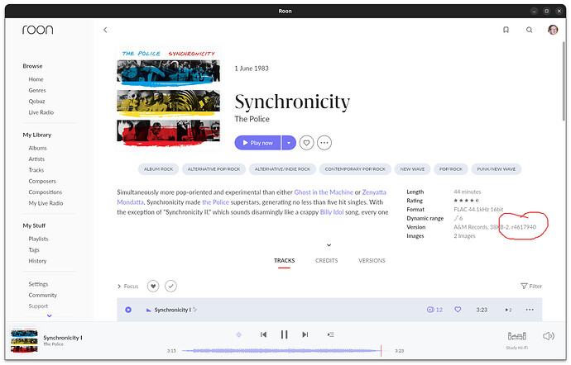Open Artists in My Library
This screenshot has height=365, width=571.
tap(36, 159)
